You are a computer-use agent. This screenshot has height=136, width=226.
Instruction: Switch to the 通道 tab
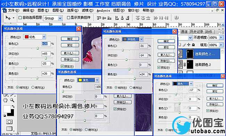click(x=184, y=32)
